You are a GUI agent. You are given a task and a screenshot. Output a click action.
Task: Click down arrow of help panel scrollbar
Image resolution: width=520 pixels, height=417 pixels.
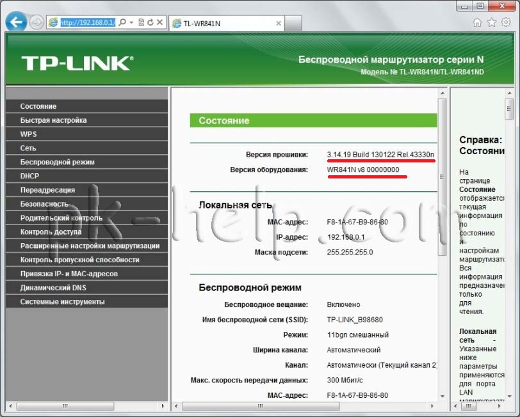coord(509,396)
